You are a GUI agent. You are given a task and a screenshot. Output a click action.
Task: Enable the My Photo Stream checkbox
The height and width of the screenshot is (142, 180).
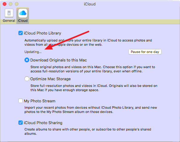pyautogui.click(x=21, y=101)
